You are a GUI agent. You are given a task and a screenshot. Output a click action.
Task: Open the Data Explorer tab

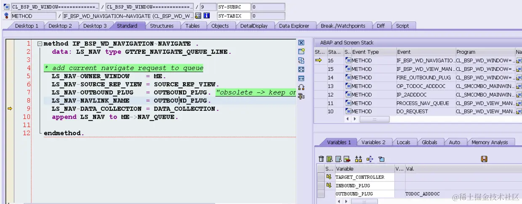click(294, 26)
